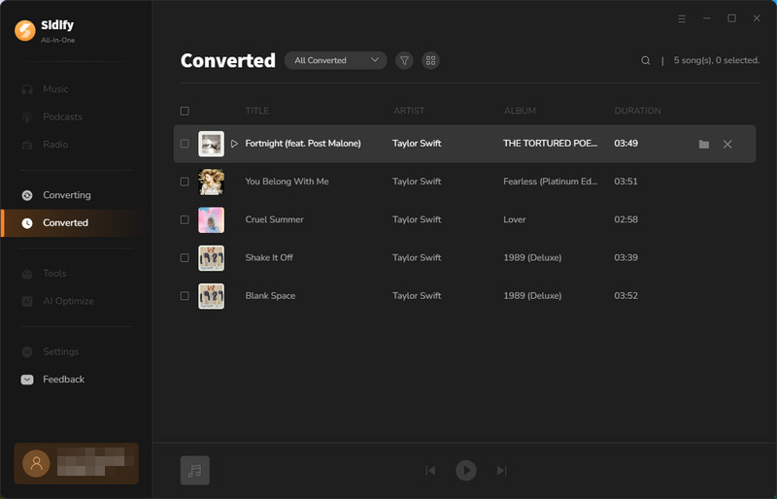The image size is (777, 499).
Task: Click the Sidify logo icon
Action: coord(25,30)
